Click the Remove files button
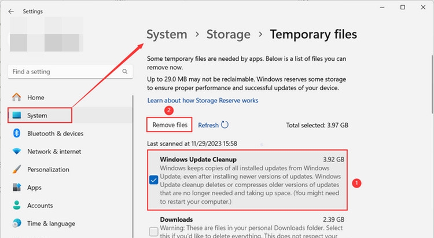Screen dimensions: 434x238 tap(170, 125)
